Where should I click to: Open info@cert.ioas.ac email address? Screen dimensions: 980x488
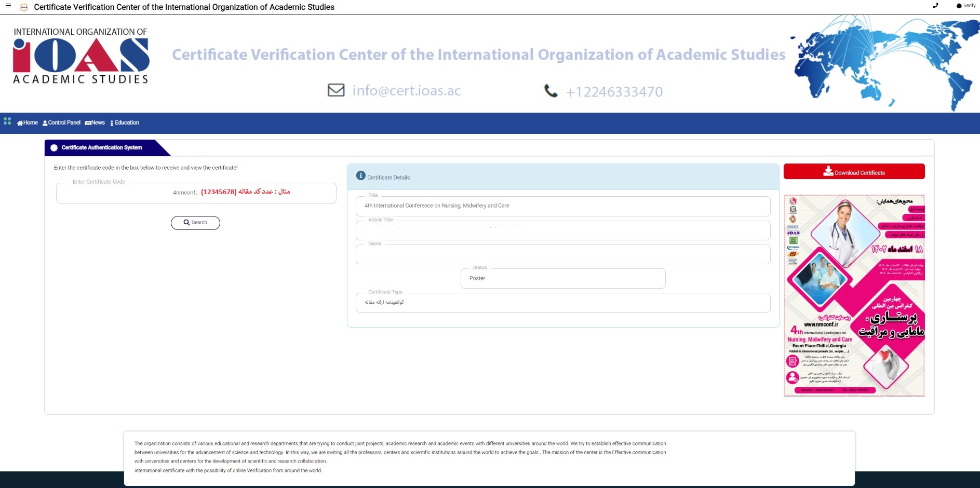[406, 91]
